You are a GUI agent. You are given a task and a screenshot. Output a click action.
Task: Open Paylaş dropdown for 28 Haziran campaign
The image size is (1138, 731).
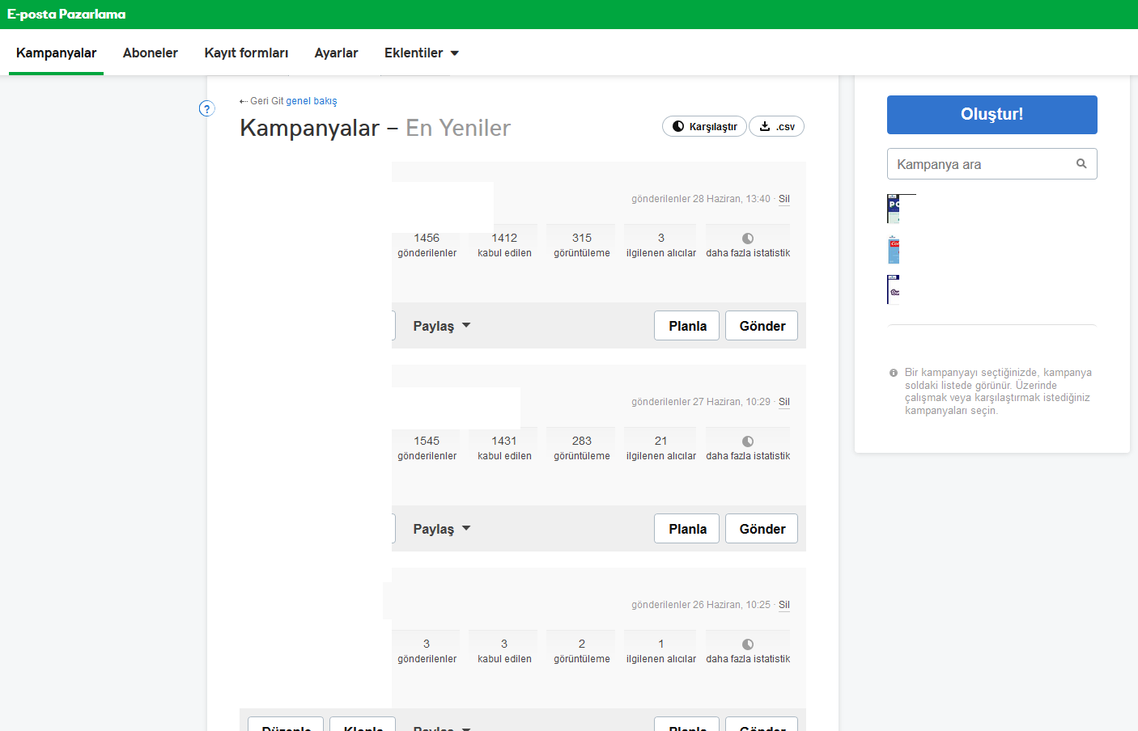pyautogui.click(x=441, y=326)
